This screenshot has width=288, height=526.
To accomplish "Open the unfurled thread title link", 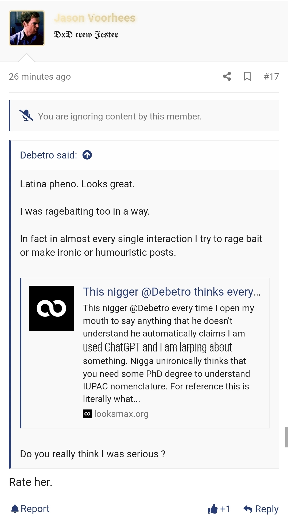I will point(172,292).
